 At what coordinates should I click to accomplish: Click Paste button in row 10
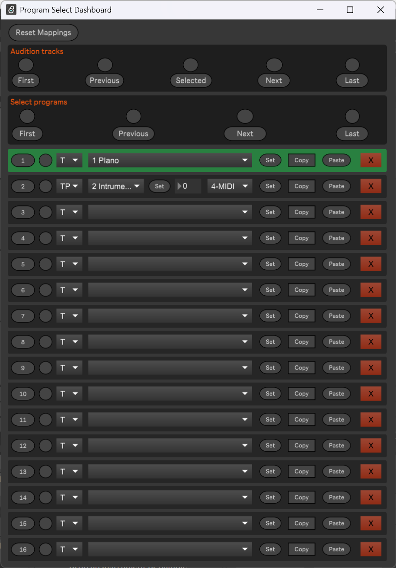tap(336, 394)
